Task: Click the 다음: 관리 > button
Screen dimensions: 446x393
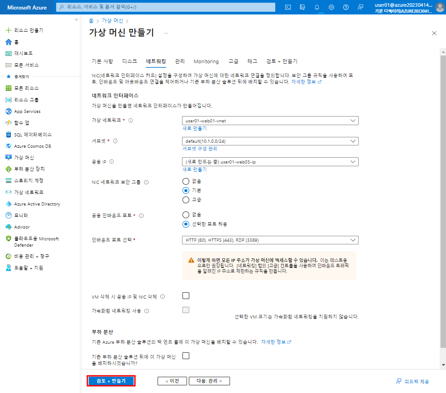Action: [209, 381]
